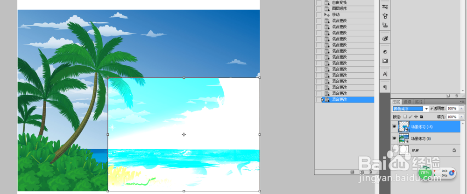Lock all padlock icon in Layers panel

coord(421,117)
